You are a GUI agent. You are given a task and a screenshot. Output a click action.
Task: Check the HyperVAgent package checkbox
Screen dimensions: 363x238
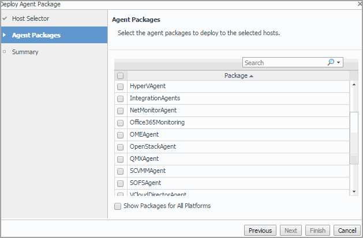tap(120, 86)
